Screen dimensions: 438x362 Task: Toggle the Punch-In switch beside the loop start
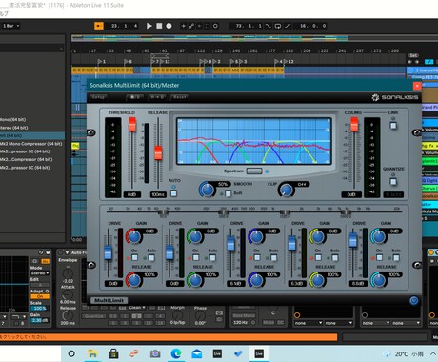[x=269, y=26]
